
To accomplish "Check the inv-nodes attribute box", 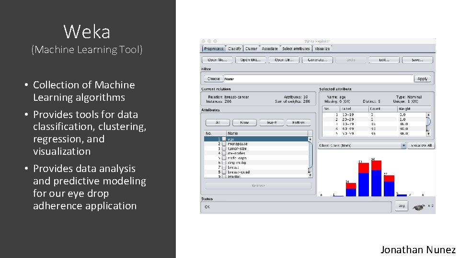I will coord(224,153).
